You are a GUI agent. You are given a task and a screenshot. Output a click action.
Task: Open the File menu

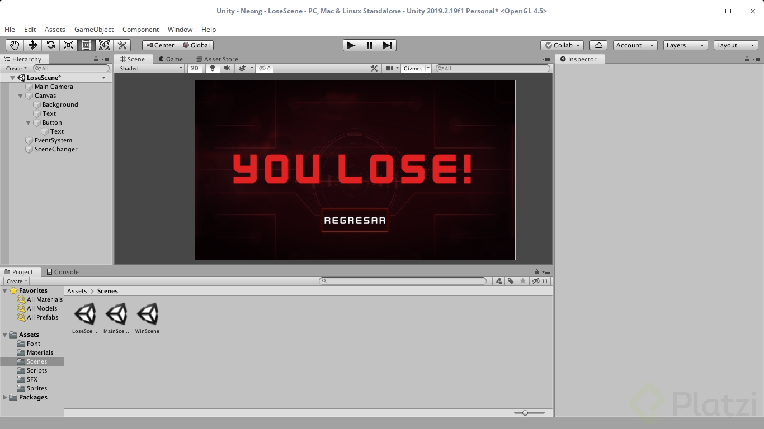coord(10,30)
